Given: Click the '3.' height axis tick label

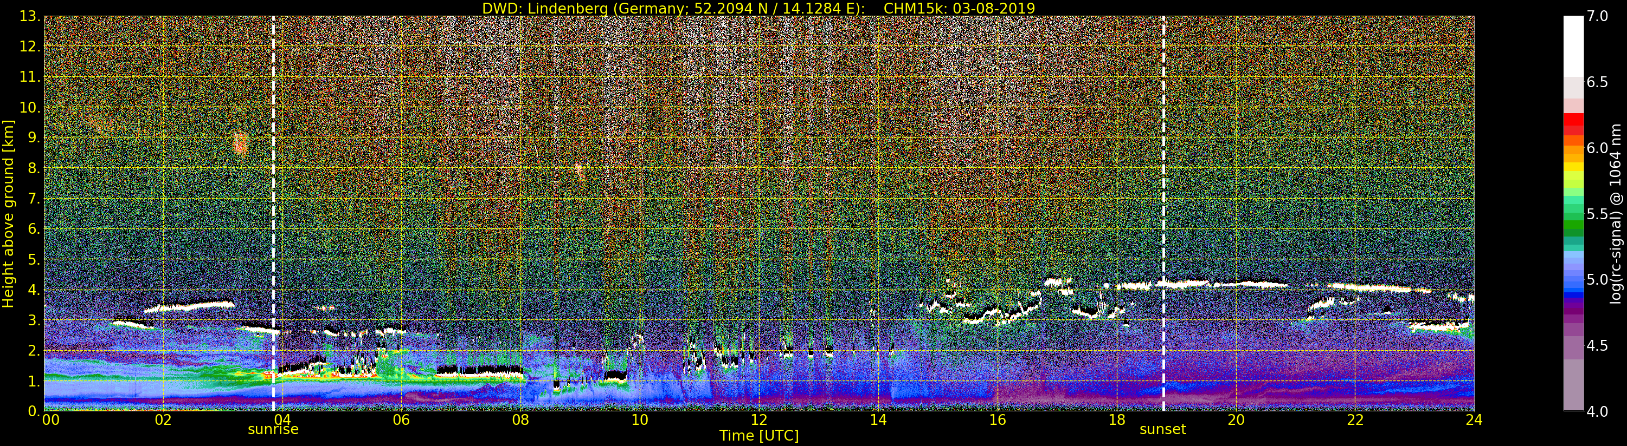Looking at the screenshot, I should coord(34,320).
